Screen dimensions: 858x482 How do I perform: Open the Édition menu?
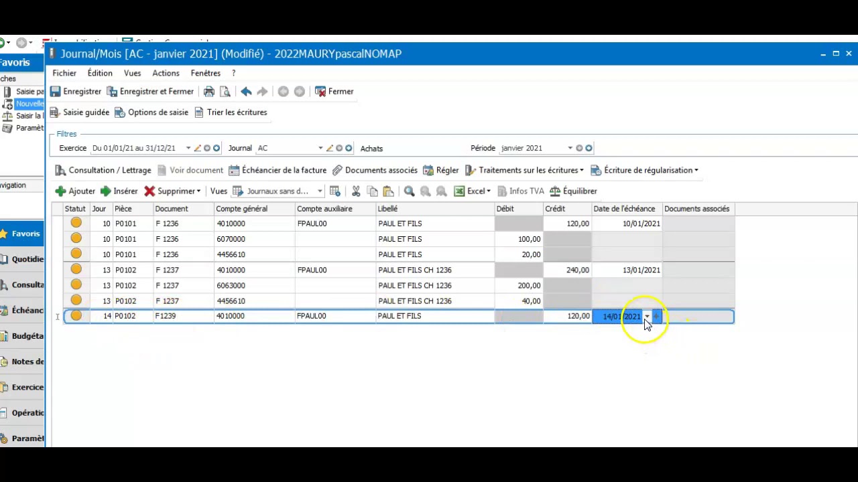[x=100, y=73]
